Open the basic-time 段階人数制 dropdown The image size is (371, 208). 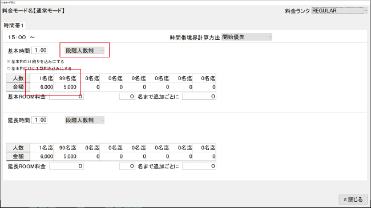tap(84, 51)
